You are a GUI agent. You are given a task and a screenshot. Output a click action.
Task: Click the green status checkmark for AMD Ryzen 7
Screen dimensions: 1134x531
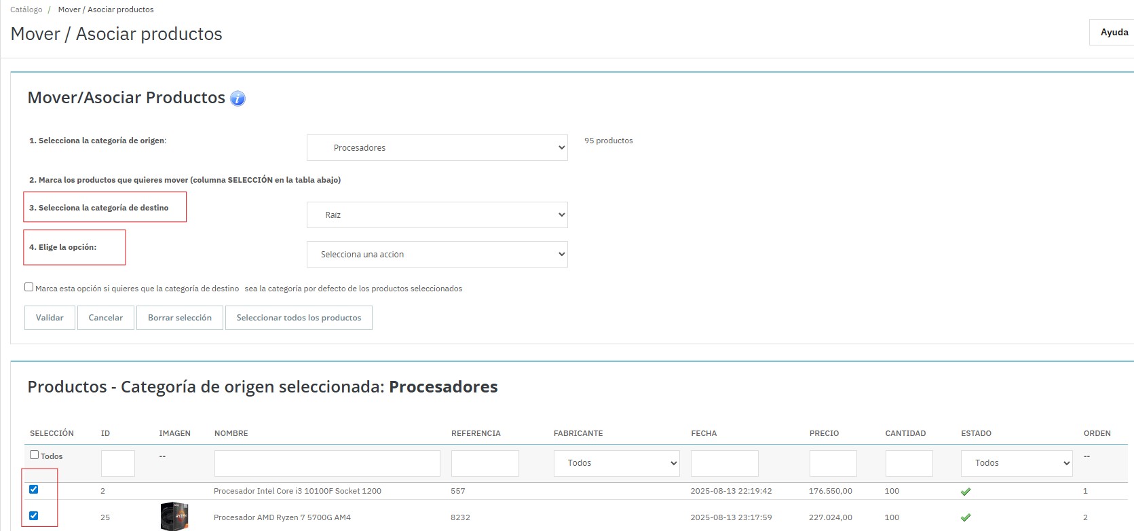[966, 517]
